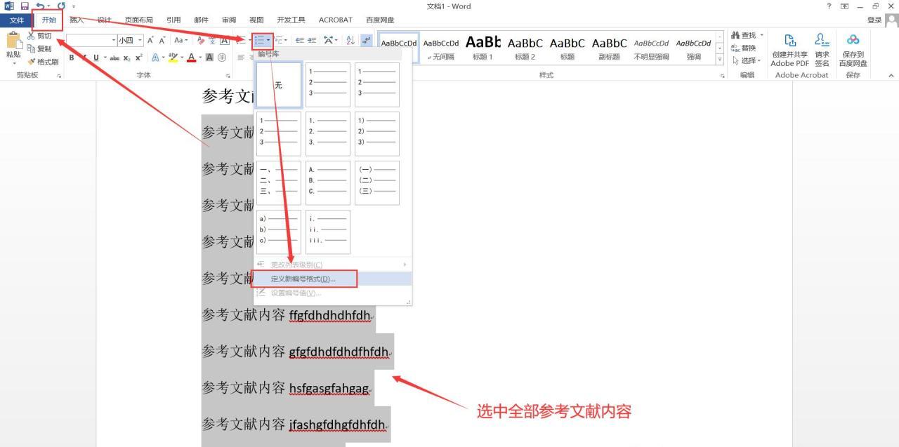The height and width of the screenshot is (447, 899).
Task: Click Save to Baidu Netdisk icon
Action: 853,41
